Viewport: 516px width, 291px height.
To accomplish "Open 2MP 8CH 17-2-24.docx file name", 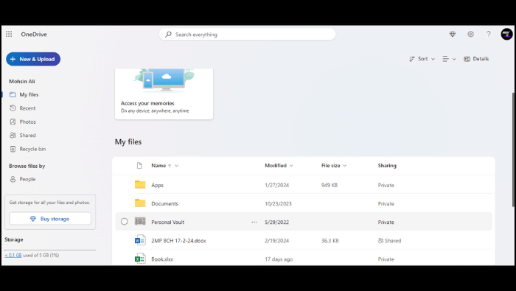I will pos(178,241).
